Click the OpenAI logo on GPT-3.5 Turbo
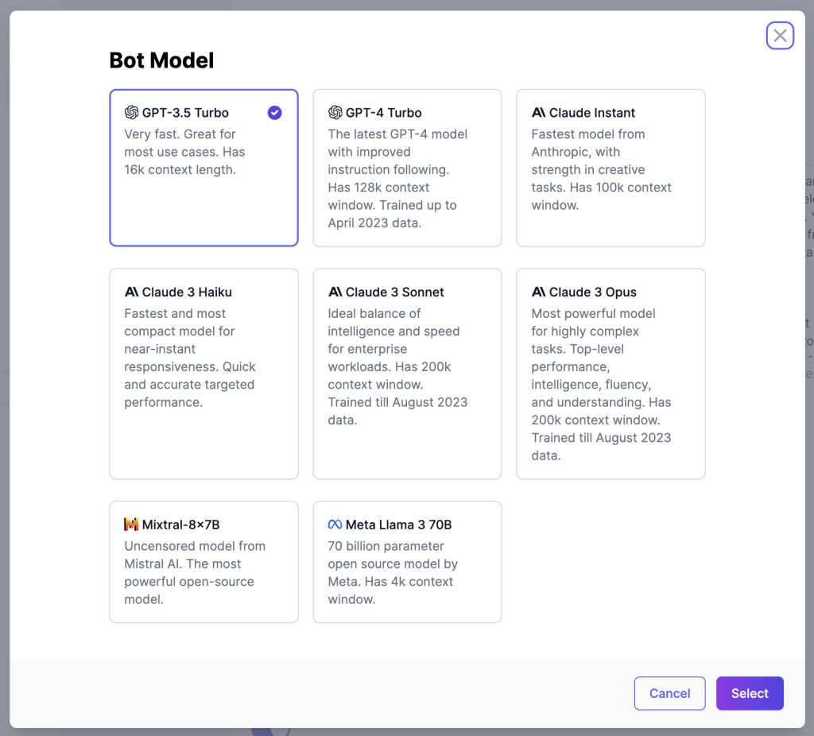The image size is (814, 736). (131, 113)
